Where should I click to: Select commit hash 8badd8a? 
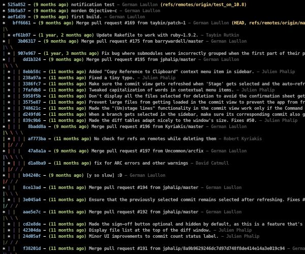click(x=37, y=126)
